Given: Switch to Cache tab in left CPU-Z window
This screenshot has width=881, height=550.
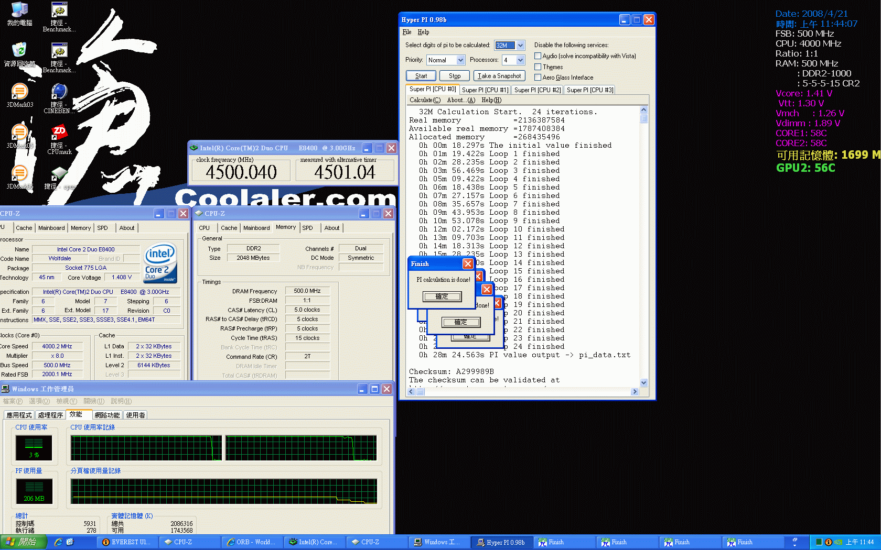Looking at the screenshot, I should (24, 228).
